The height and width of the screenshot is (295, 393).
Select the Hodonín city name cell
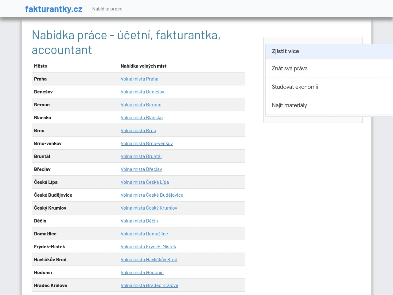pyautogui.click(x=75, y=273)
